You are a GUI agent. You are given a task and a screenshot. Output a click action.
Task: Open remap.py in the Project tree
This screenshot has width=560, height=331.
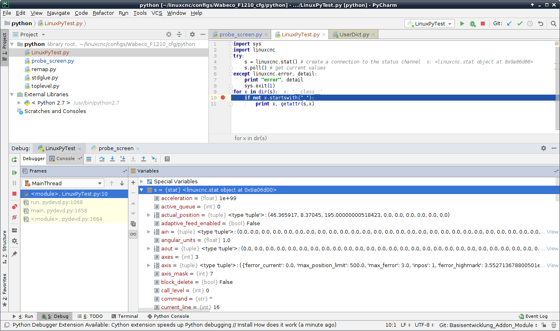[44, 69]
